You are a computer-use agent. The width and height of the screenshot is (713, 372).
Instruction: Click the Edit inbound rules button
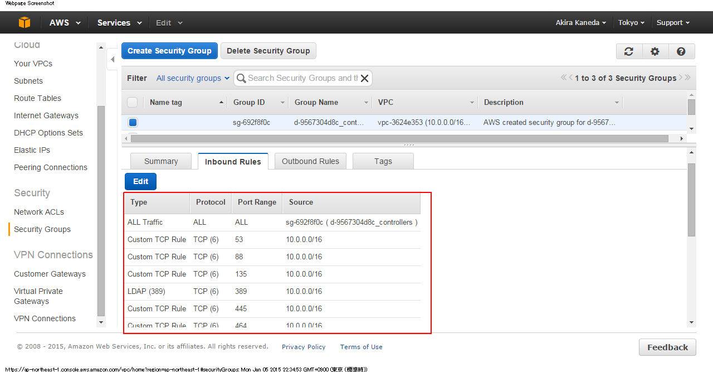click(140, 181)
